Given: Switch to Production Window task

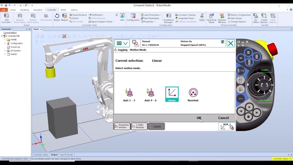Looking at the screenshot, I should click(122, 126).
